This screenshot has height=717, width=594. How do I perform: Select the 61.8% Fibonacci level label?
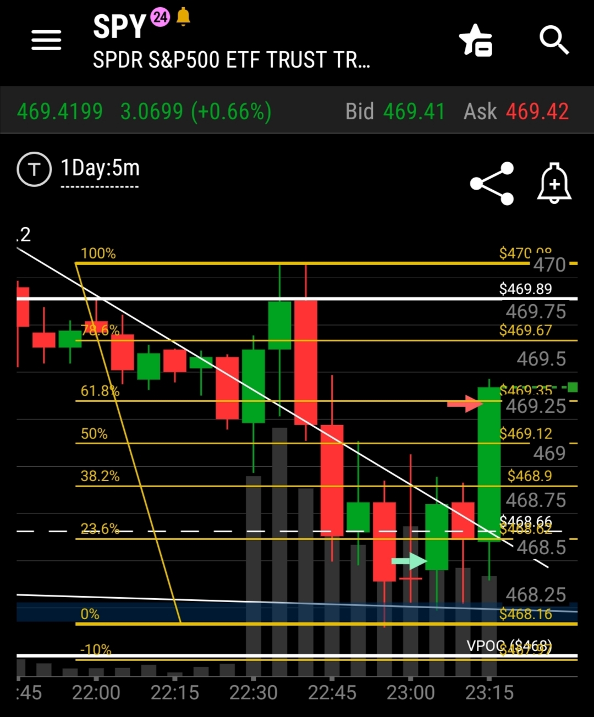100,391
